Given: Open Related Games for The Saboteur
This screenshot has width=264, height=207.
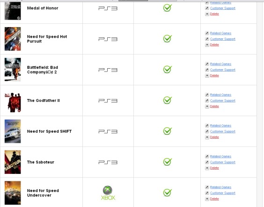Looking at the screenshot, I should point(220,157).
